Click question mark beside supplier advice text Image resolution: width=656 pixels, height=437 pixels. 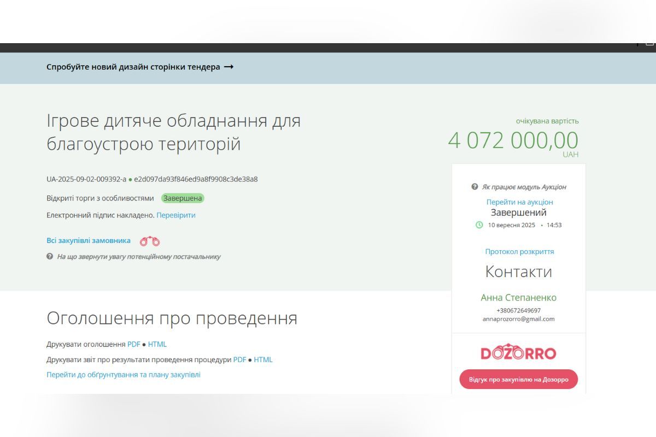tap(49, 256)
